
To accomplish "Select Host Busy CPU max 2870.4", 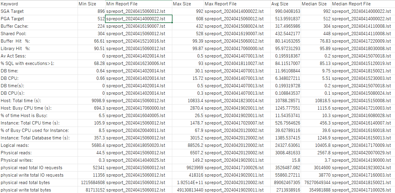I will [x=188, y=108].
